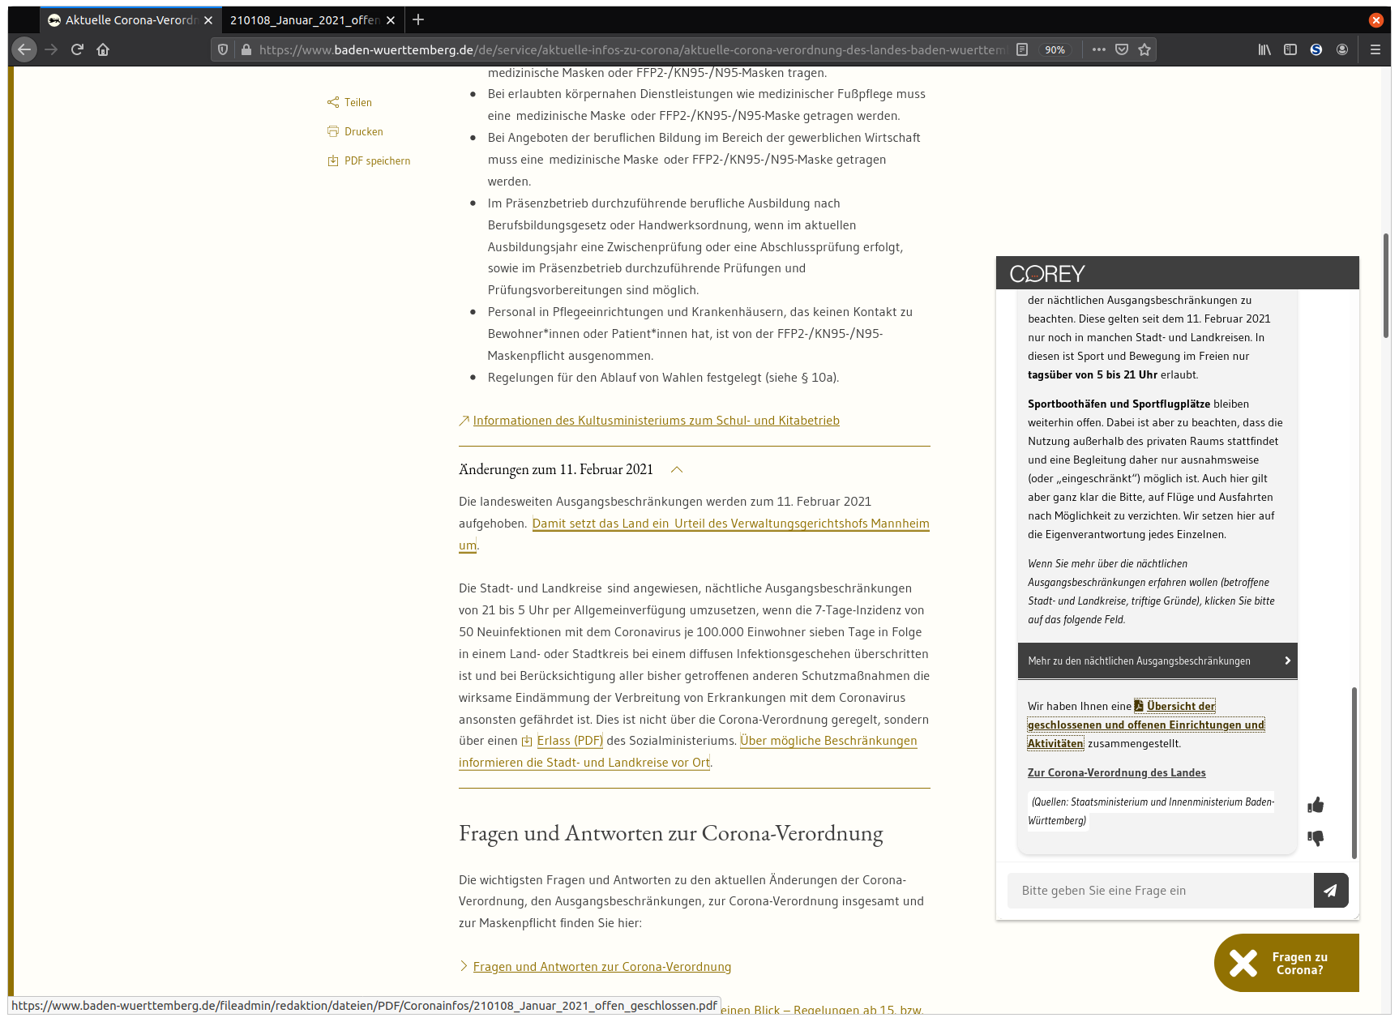Click the blue S extension icon
The image size is (1399, 1022).
pyautogui.click(x=1316, y=49)
